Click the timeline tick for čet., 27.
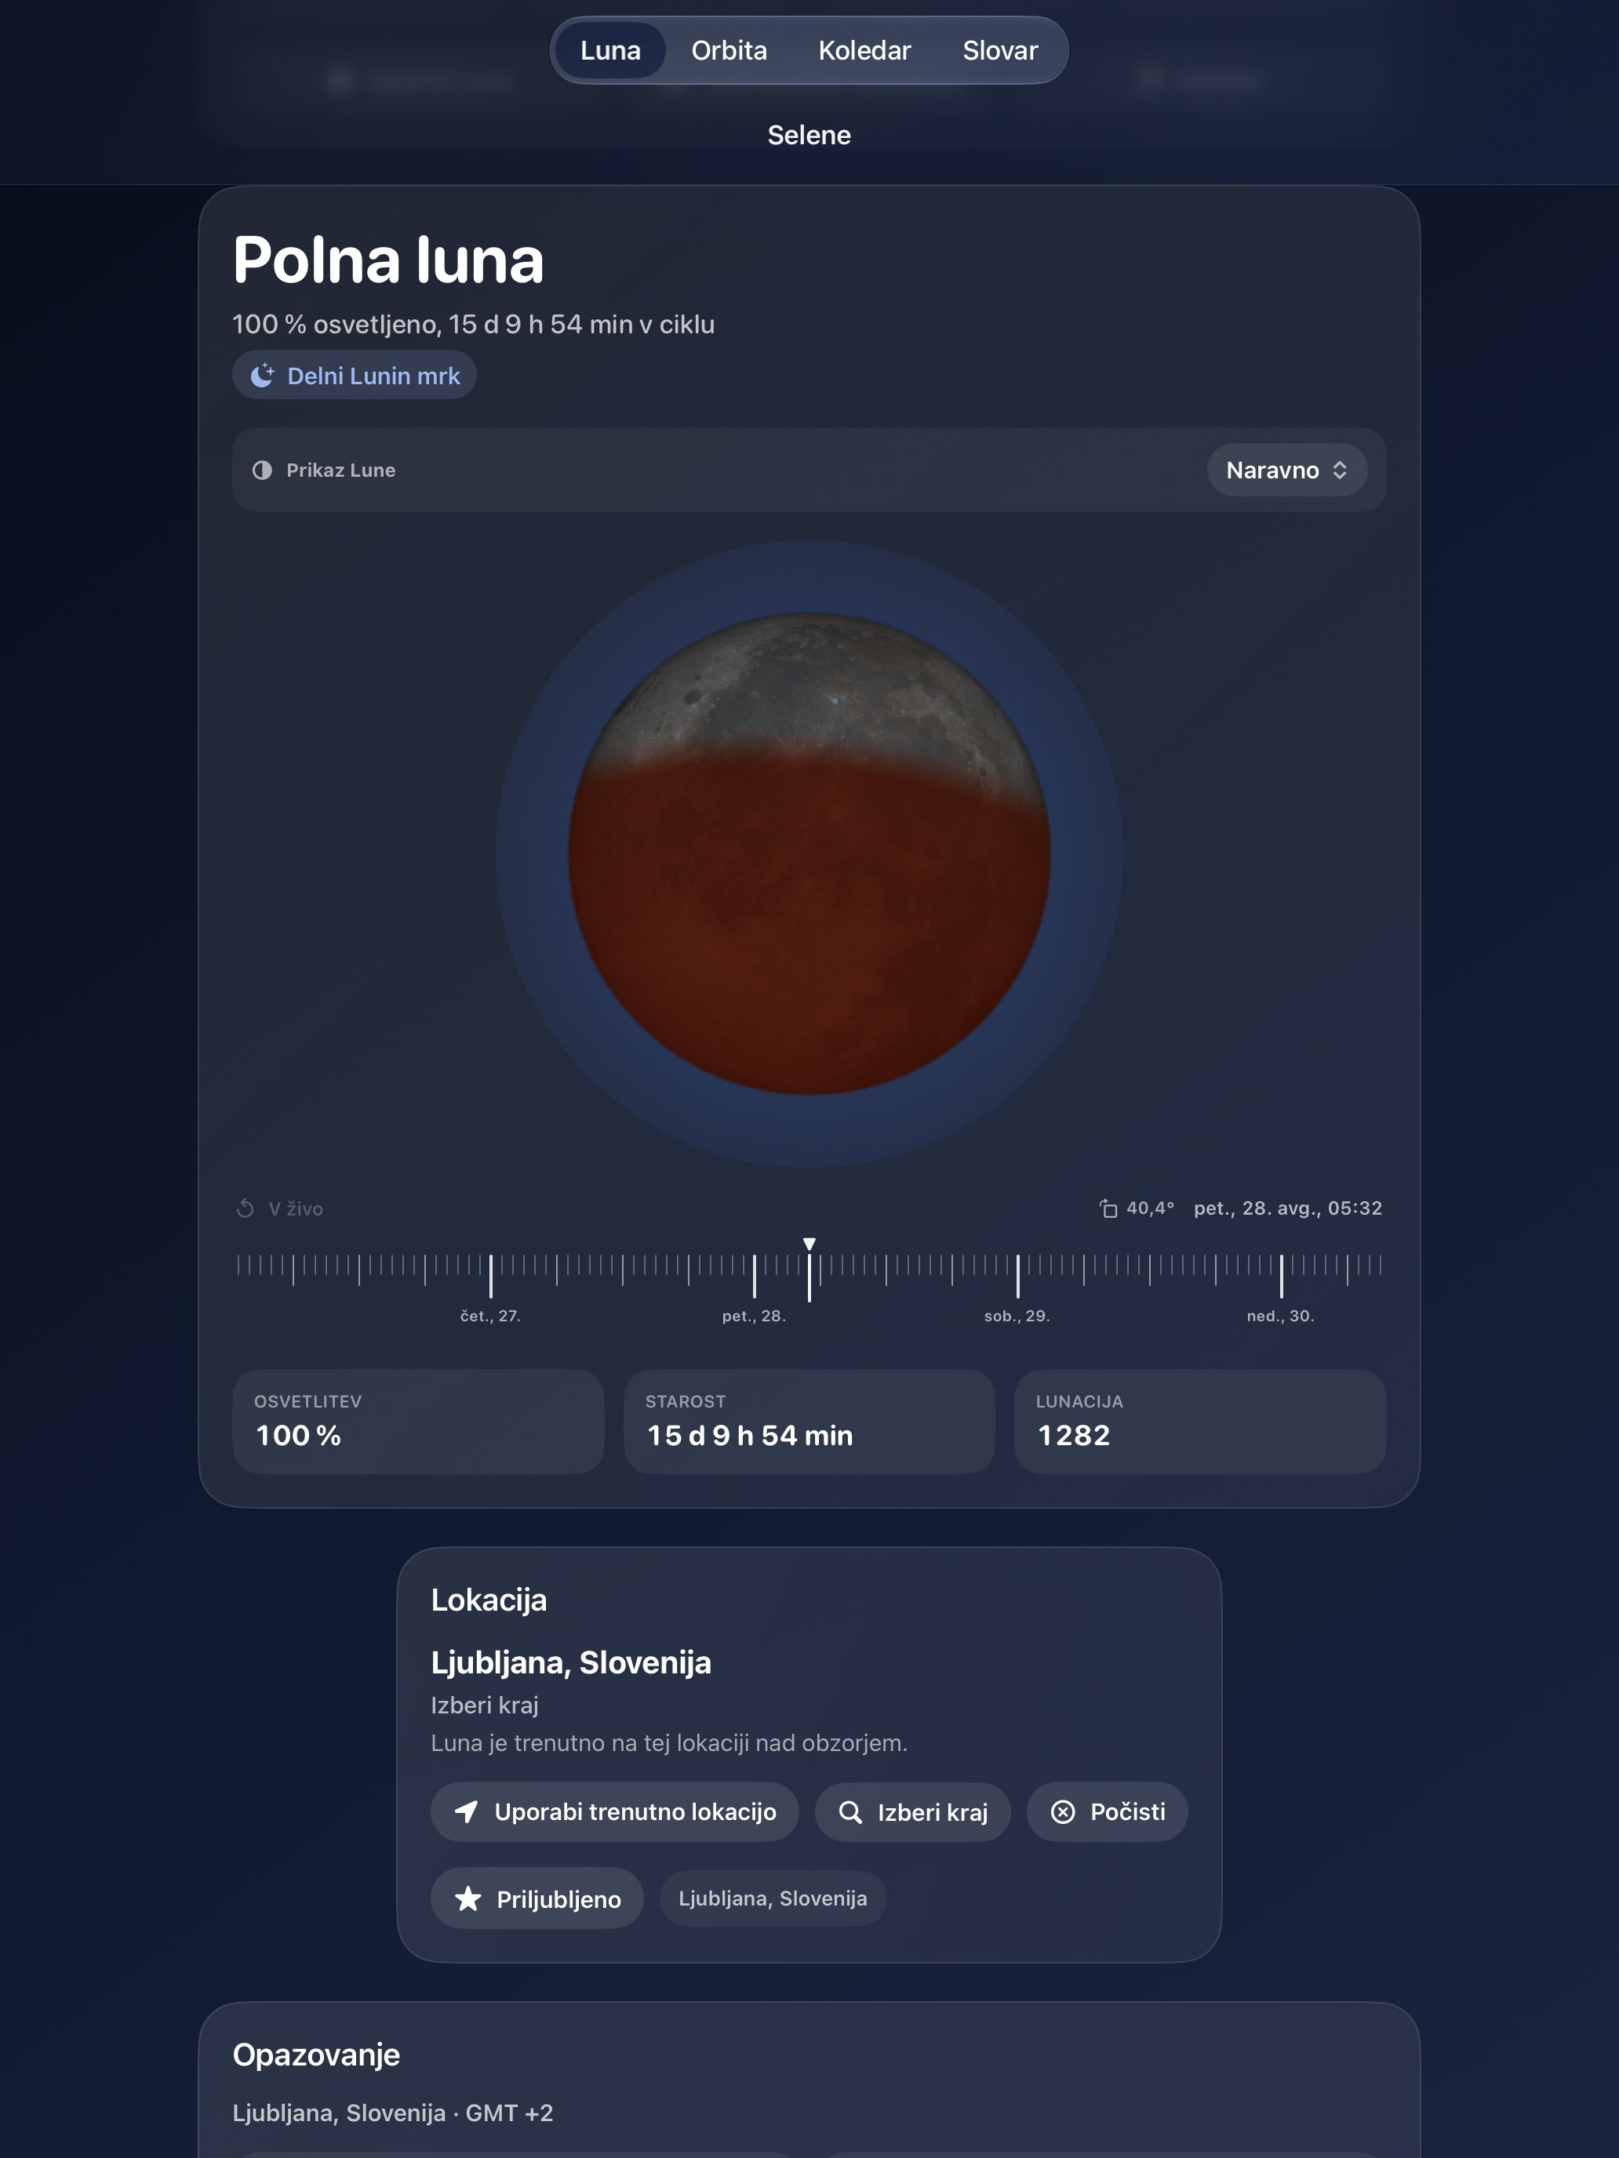Screen dimensions: 1619x2158 pos(491,1276)
